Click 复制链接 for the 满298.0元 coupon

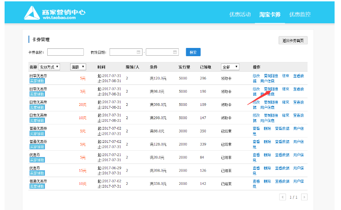(271, 115)
